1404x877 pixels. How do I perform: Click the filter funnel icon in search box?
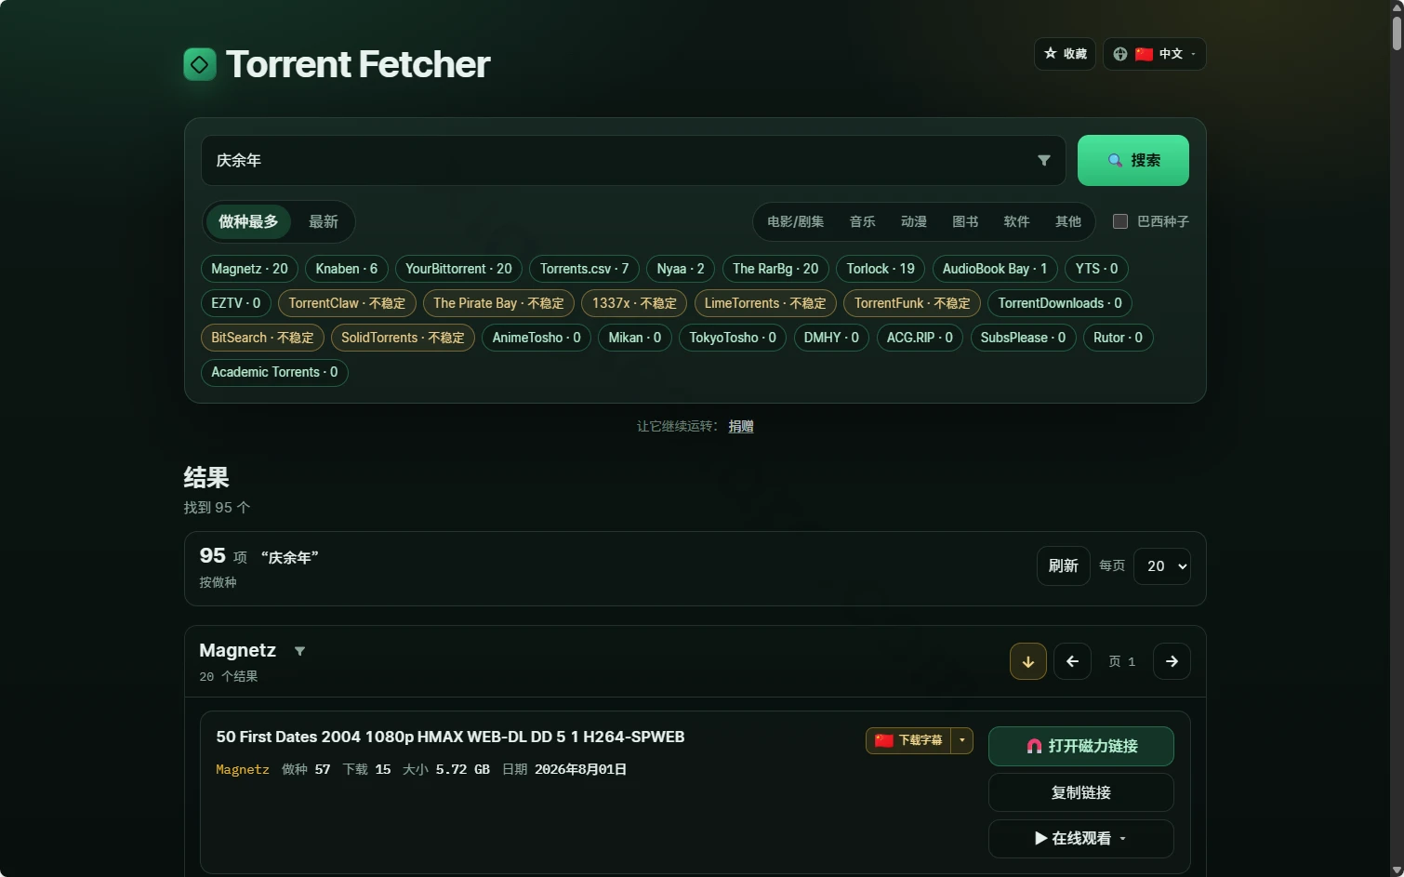[1044, 161]
